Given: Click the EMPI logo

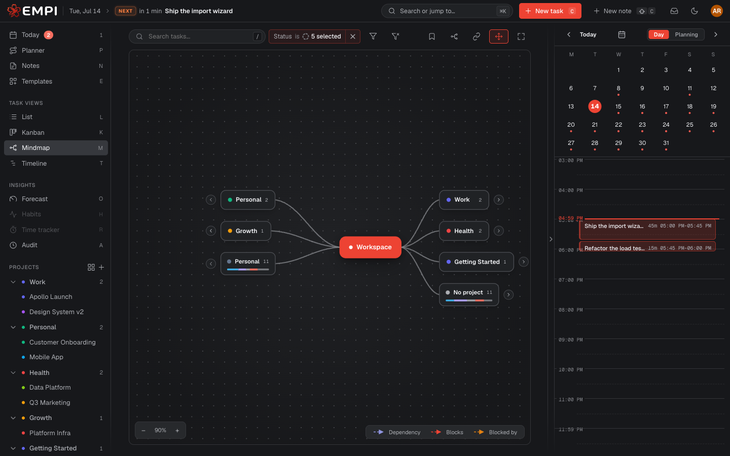Looking at the screenshot, I should (32, 11).
